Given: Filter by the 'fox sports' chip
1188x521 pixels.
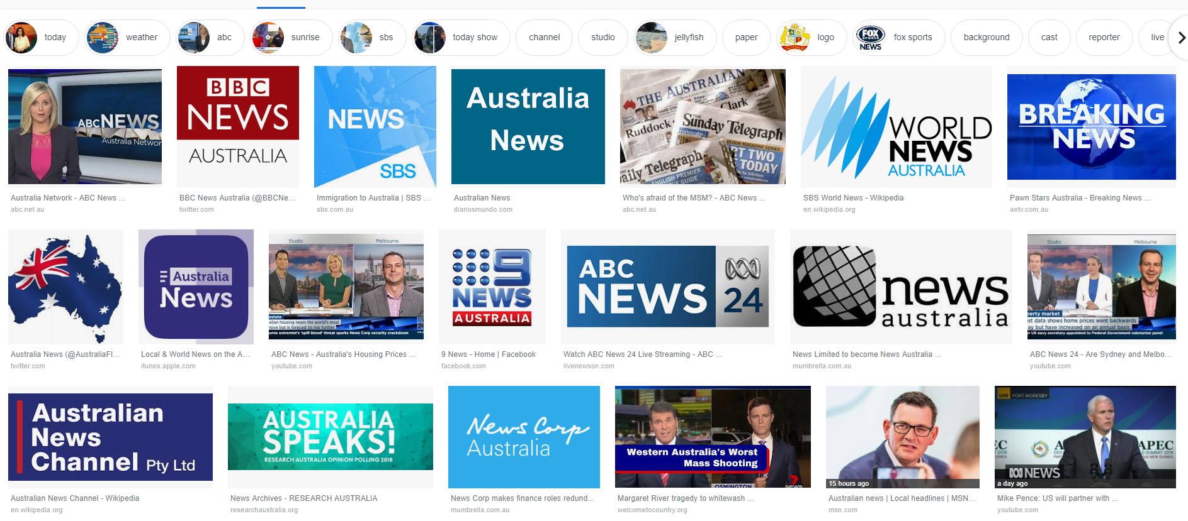Looking at the screenshot, I should (x=899, y=38).
